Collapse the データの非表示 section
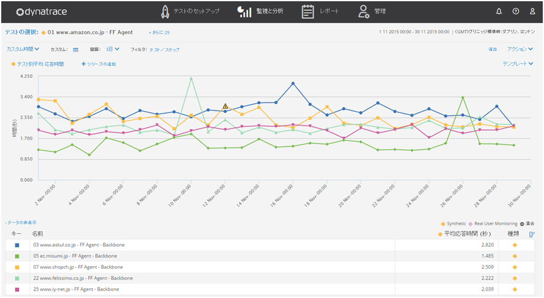 tap(21, 222)
